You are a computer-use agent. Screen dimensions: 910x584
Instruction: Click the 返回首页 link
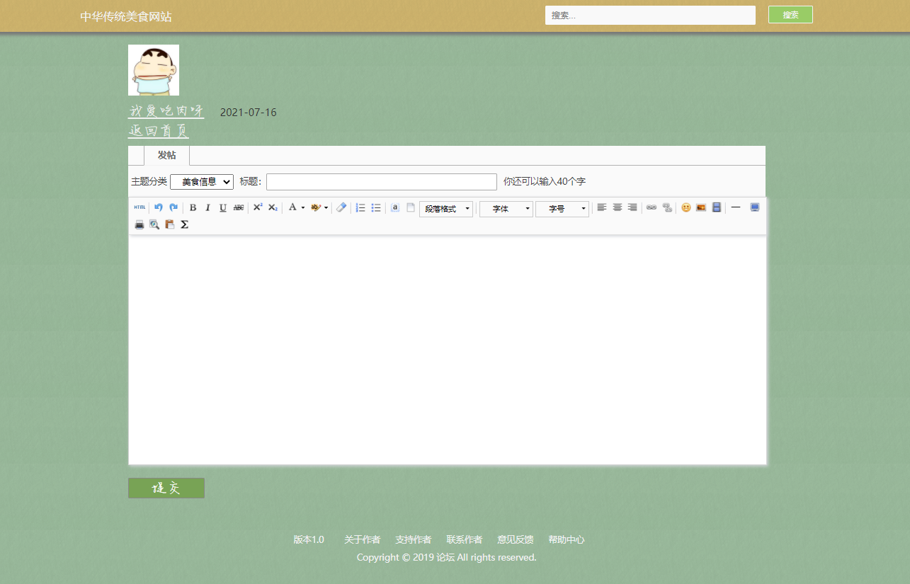(x=159, y=131)
